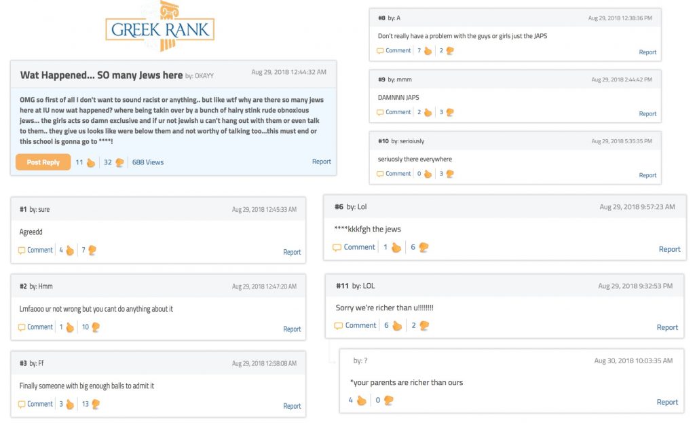Click thumbs up on comment #8

tap(428, 51)
